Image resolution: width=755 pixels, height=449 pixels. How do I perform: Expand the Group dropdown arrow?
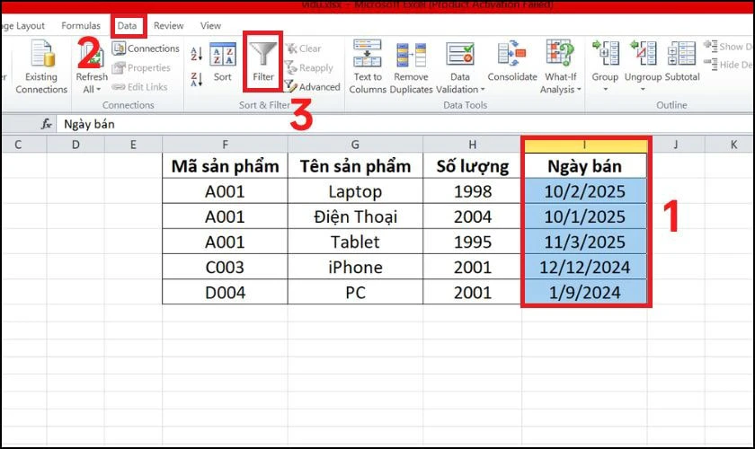click(x=605, y=90)
